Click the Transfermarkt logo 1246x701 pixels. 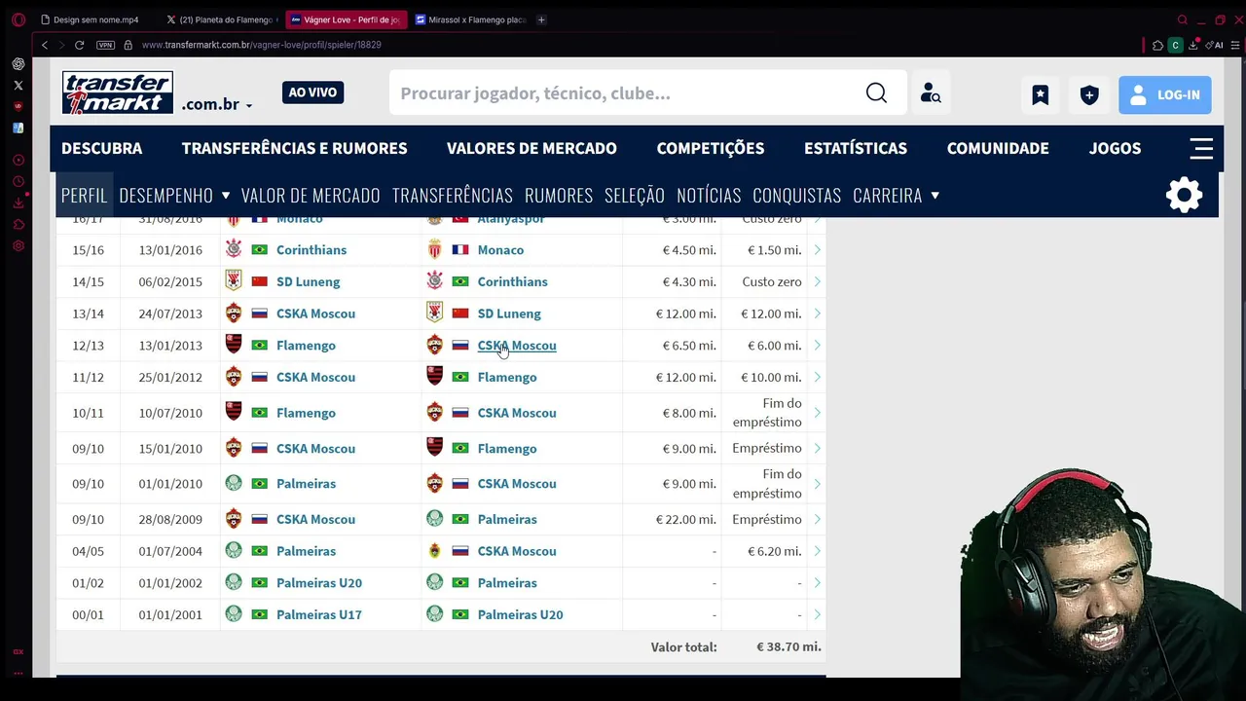coord(118,93)
